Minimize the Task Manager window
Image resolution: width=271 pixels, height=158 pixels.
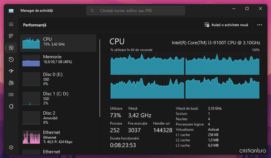pyautogui.click(x=234, y=8)
